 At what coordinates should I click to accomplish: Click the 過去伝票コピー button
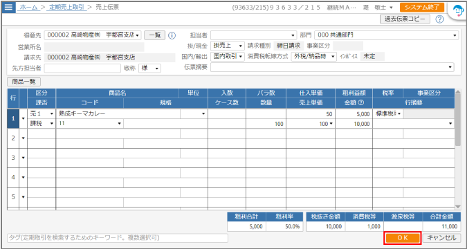coord(405,19)
